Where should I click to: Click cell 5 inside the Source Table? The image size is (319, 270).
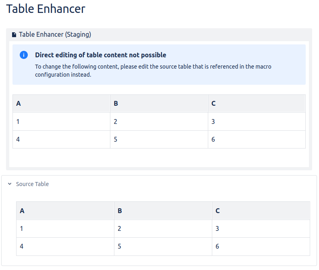(120, 246)
